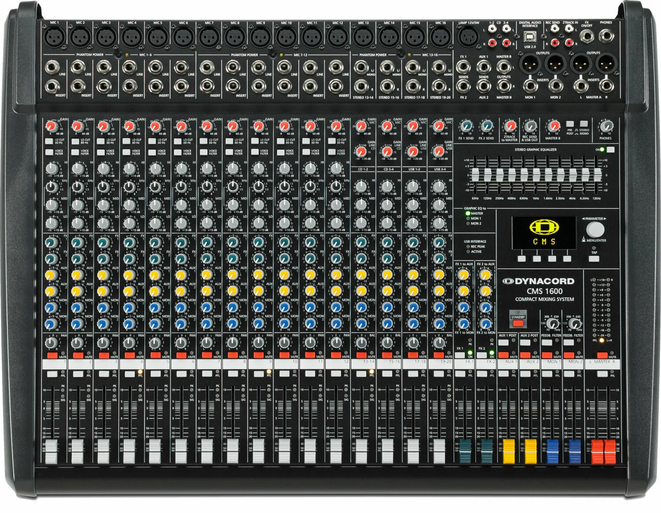The image size is (661, 513).
Task: Mute stereo channel 13-14
Action: 361,355
